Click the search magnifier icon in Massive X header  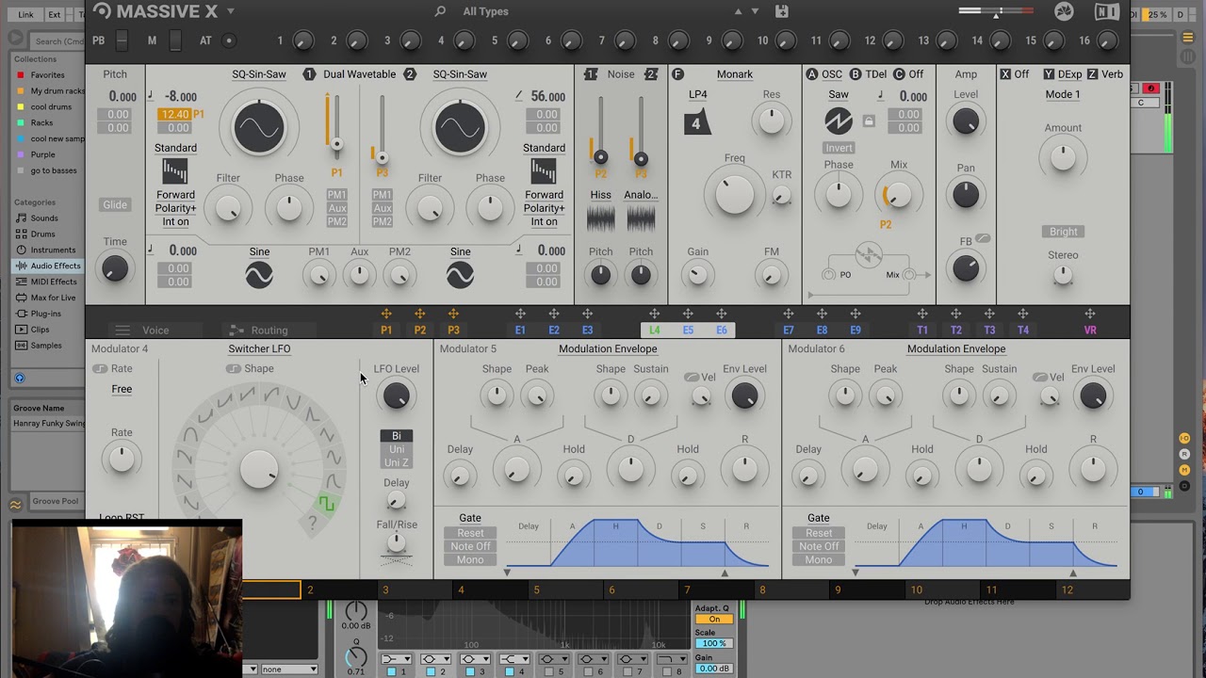coord(440,11)
